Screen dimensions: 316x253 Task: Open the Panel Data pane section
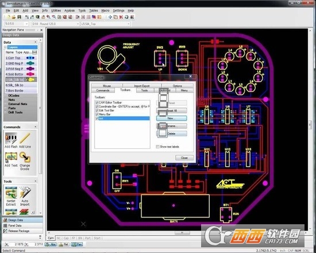pos(22,225)
